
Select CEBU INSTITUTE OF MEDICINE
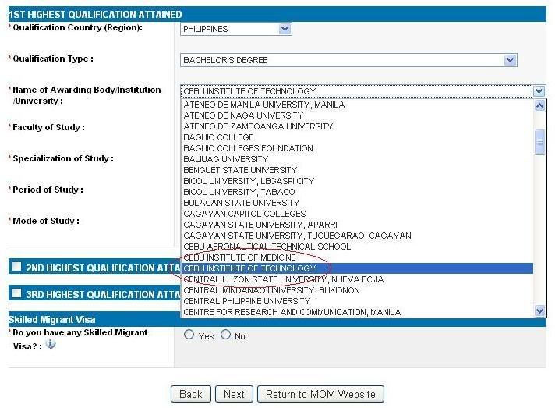(357, 257)
